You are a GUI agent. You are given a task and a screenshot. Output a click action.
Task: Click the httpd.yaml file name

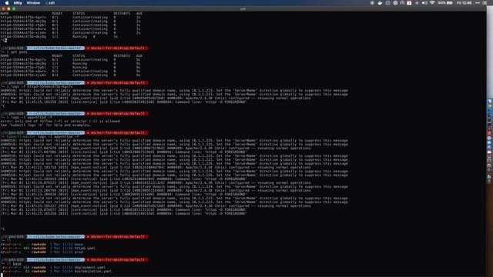click(85, 248)
